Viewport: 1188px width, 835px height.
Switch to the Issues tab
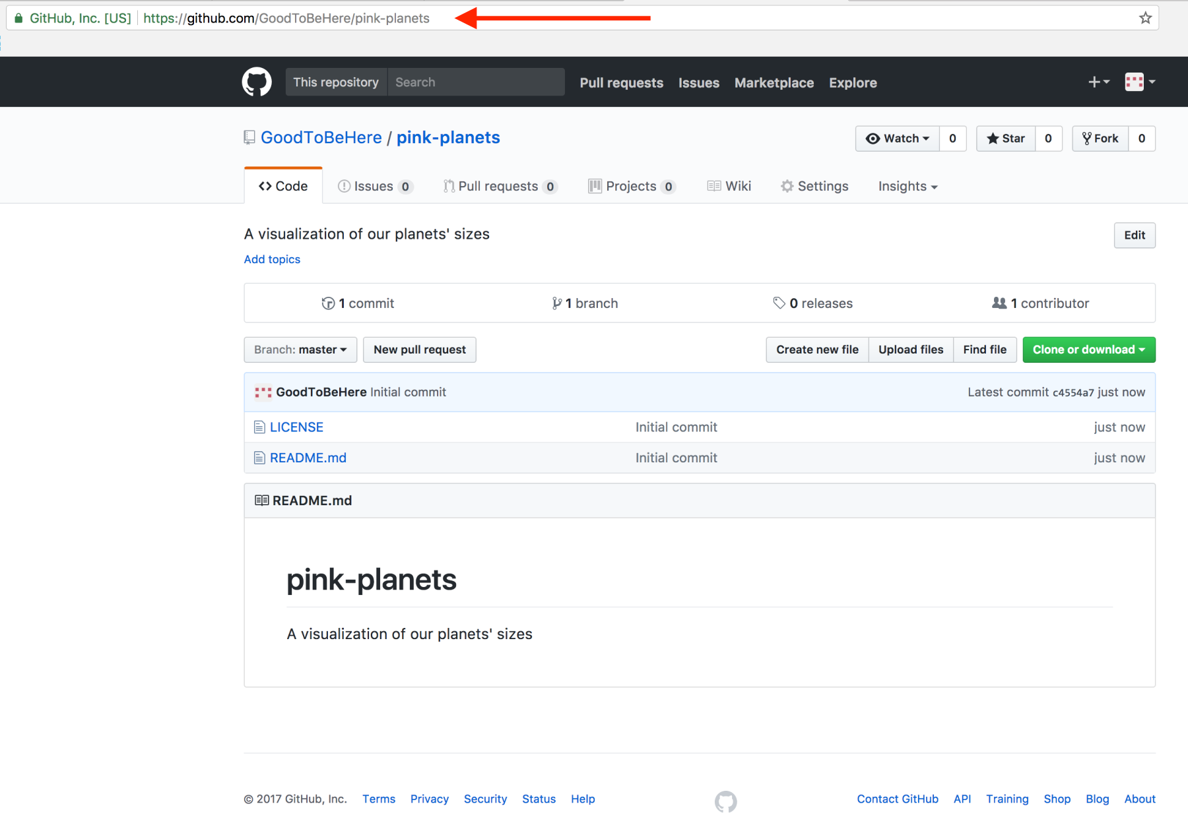375,187
